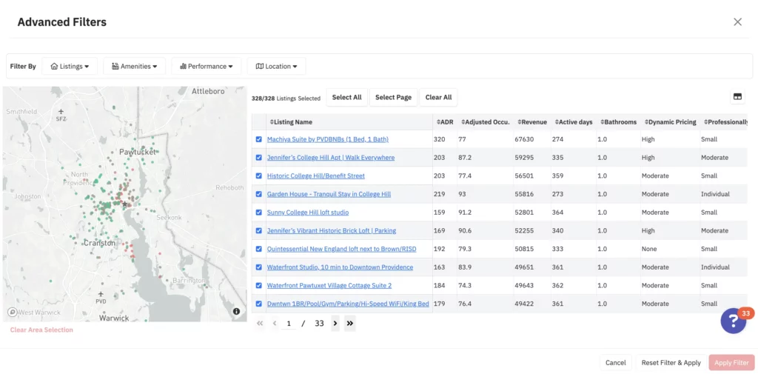Image resolution: width=758 pixels, height=374 pixels.
Task: Open the help question mark bubble
Action: (x=733, y=321)
